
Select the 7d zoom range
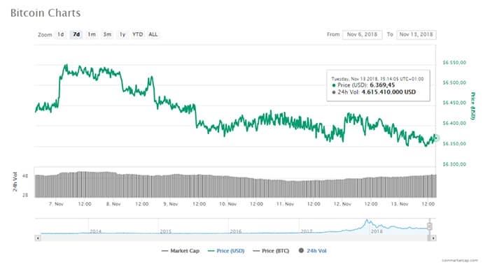tap(76, 34)
